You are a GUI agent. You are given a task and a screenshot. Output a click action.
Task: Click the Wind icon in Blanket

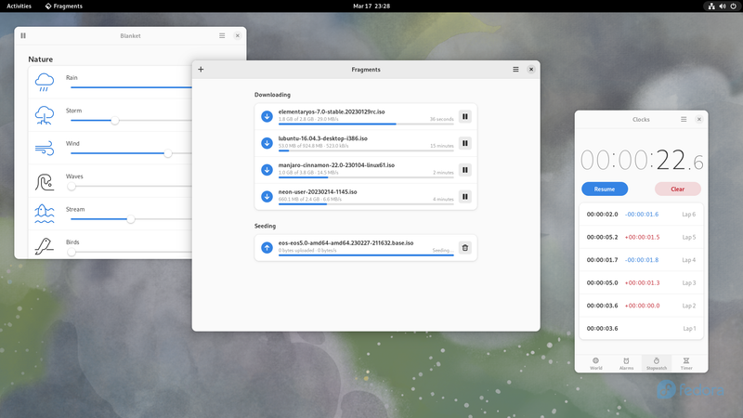click(x=45, y=149)
